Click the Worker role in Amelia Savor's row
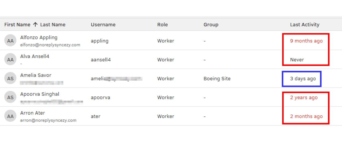This screenshot has height=143, width=342. (x=166, y=78)
